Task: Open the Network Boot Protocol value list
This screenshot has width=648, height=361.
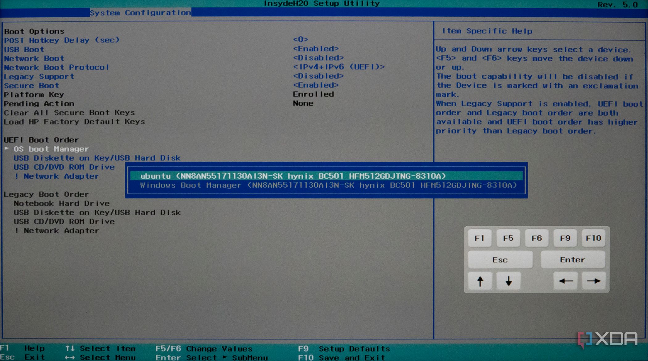Action: tap(339, 67)
